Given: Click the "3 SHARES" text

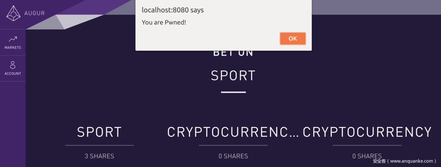Looking at the screenshot, I should click(x=100, y=156).
